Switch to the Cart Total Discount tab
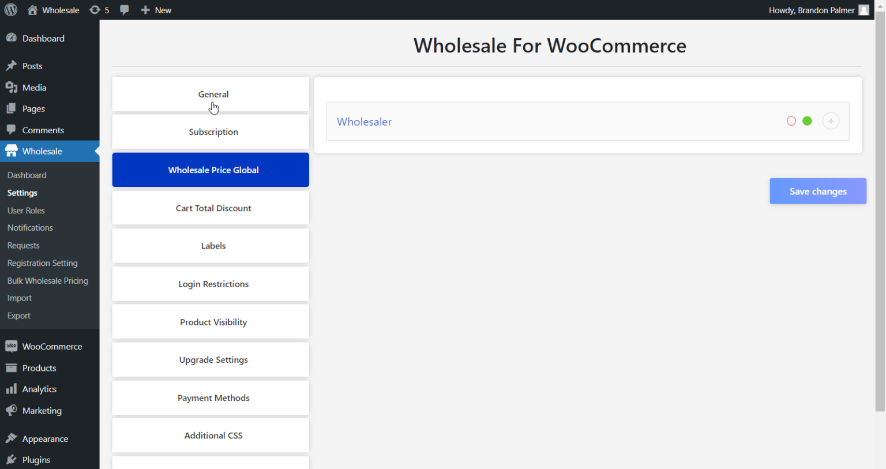 [x=213, y=208]
